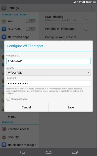Tap the Android back navigation button
This screenshot has width=97, height=156.
click(22, 152)
